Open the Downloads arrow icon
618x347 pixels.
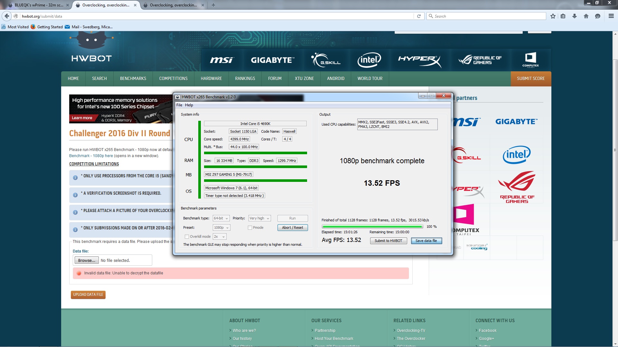(575, 16)
